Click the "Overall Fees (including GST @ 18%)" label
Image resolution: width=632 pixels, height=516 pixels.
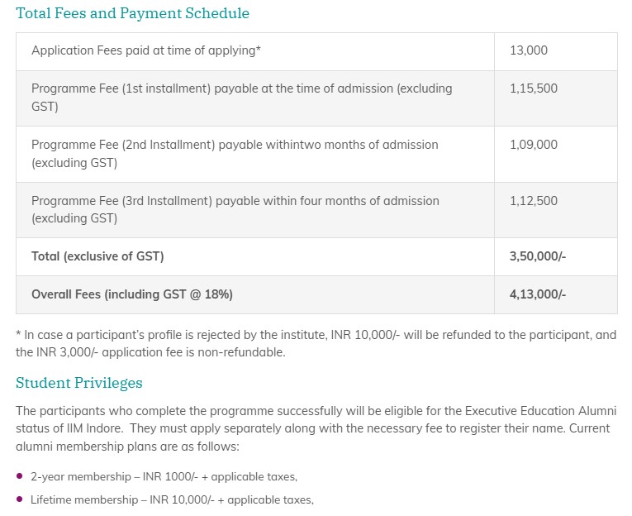pyautogui.click(x=132, y=294)
